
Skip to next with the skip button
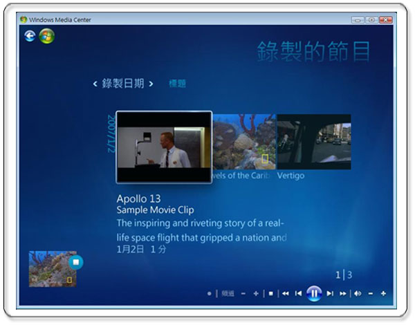(329, 293)
